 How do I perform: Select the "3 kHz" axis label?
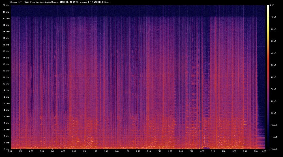click(x=6, y=130)
